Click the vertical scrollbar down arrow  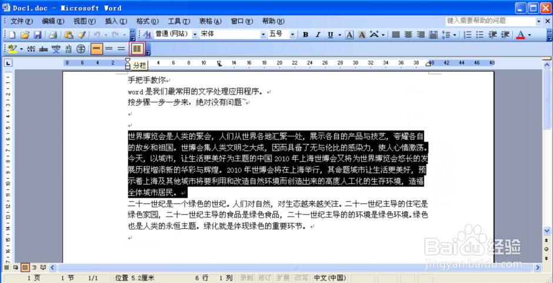pyautogui.click(x=547, y=231)
